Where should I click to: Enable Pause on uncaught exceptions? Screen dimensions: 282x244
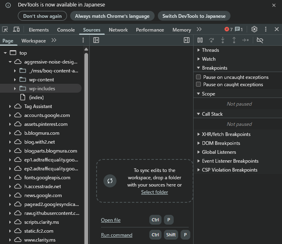[198, 77]
